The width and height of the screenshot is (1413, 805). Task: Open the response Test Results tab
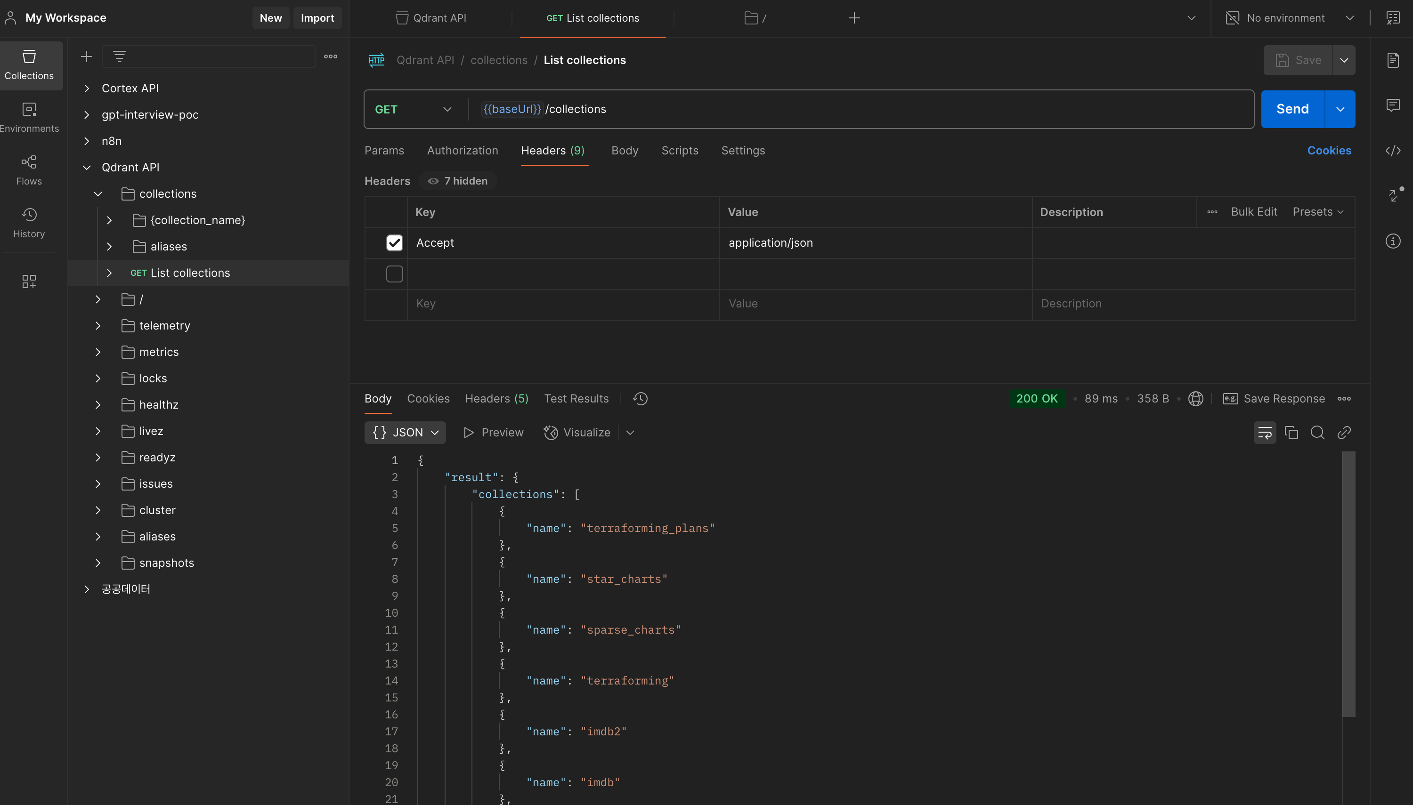point(576,399)
